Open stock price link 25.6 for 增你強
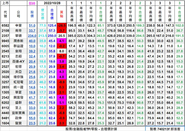 [x=32, y=77]
